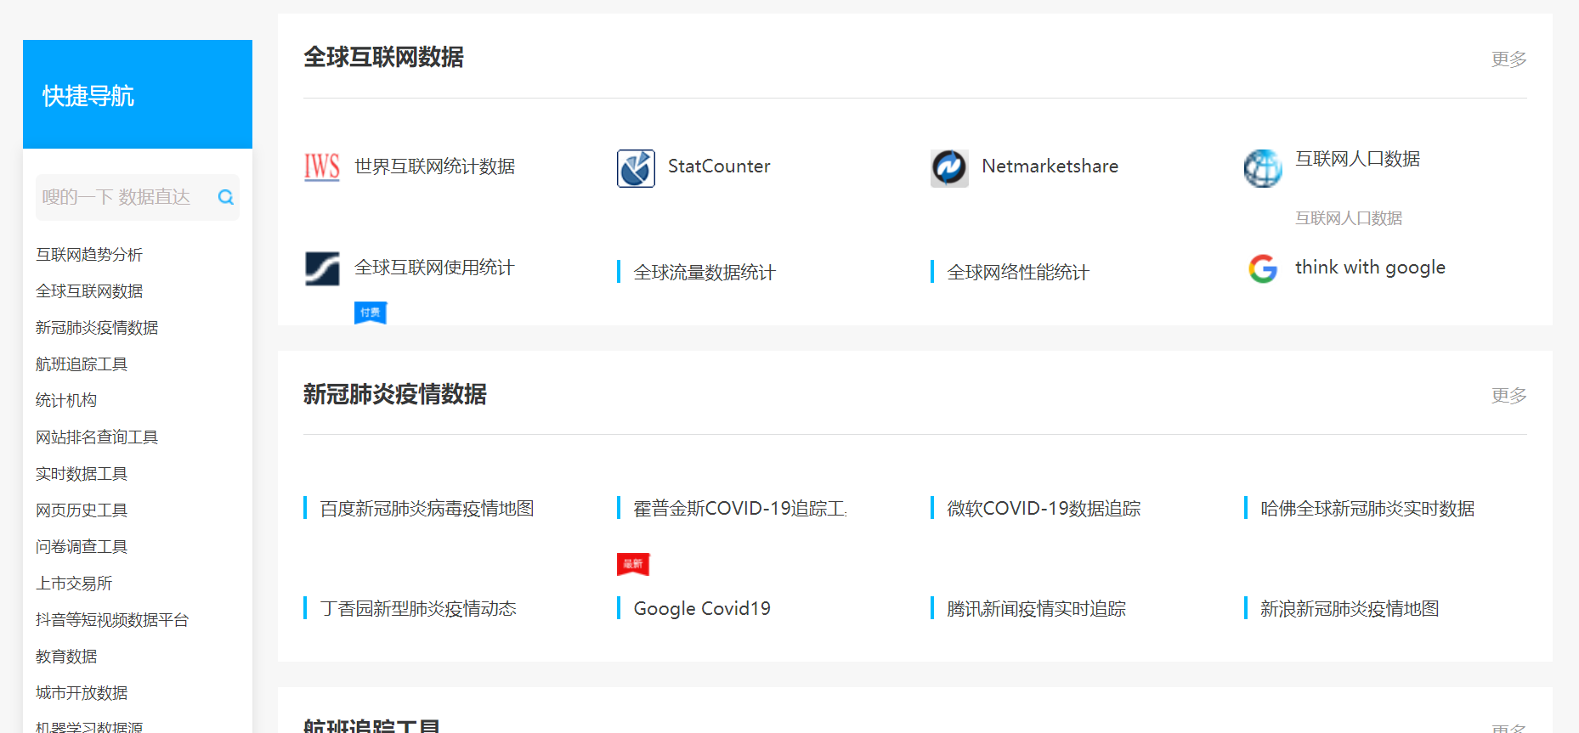Click the StatCounter logo icon
The width and height of the screenshot is (1579, 733).
point(636,168)
